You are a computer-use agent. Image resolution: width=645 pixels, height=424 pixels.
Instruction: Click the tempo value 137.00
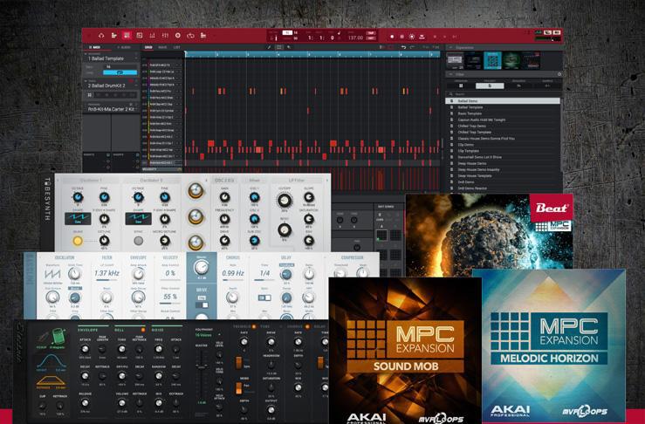(355, 38)
